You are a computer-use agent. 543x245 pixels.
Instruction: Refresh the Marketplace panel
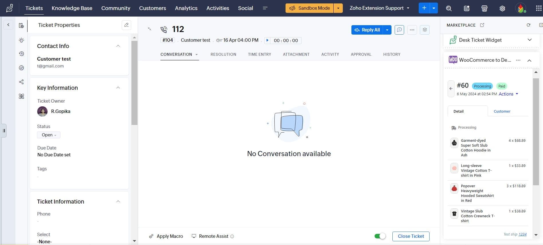(x=528, y=25)
